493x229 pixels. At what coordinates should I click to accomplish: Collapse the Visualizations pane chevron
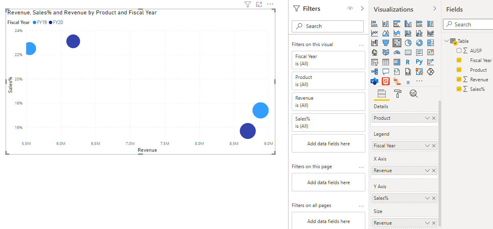435,8
